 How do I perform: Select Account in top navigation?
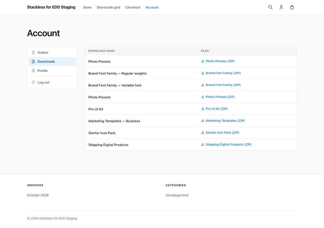(x=152, y=8)
